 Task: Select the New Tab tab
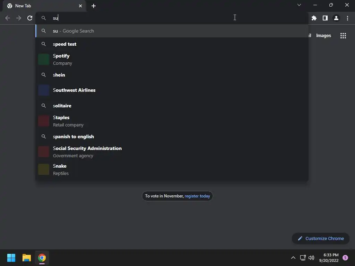[44, 6]
